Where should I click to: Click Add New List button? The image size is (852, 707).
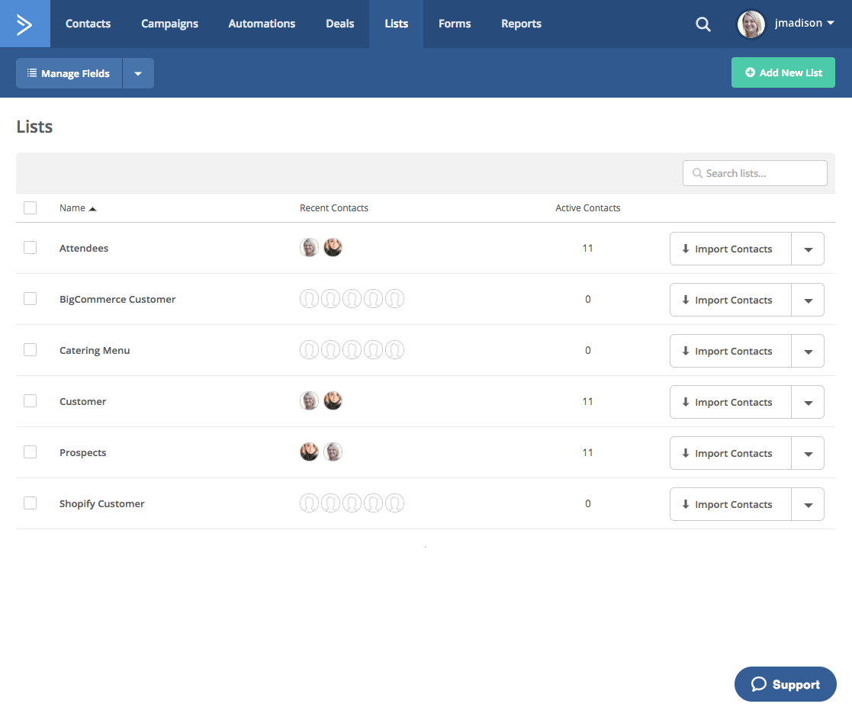pyautogui.click(x=783, y=73)
